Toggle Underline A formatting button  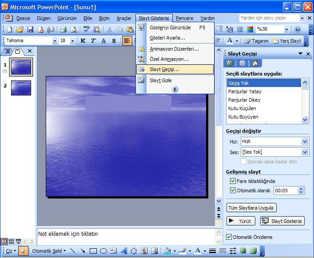pyautogui.click(x=103, y=40)
